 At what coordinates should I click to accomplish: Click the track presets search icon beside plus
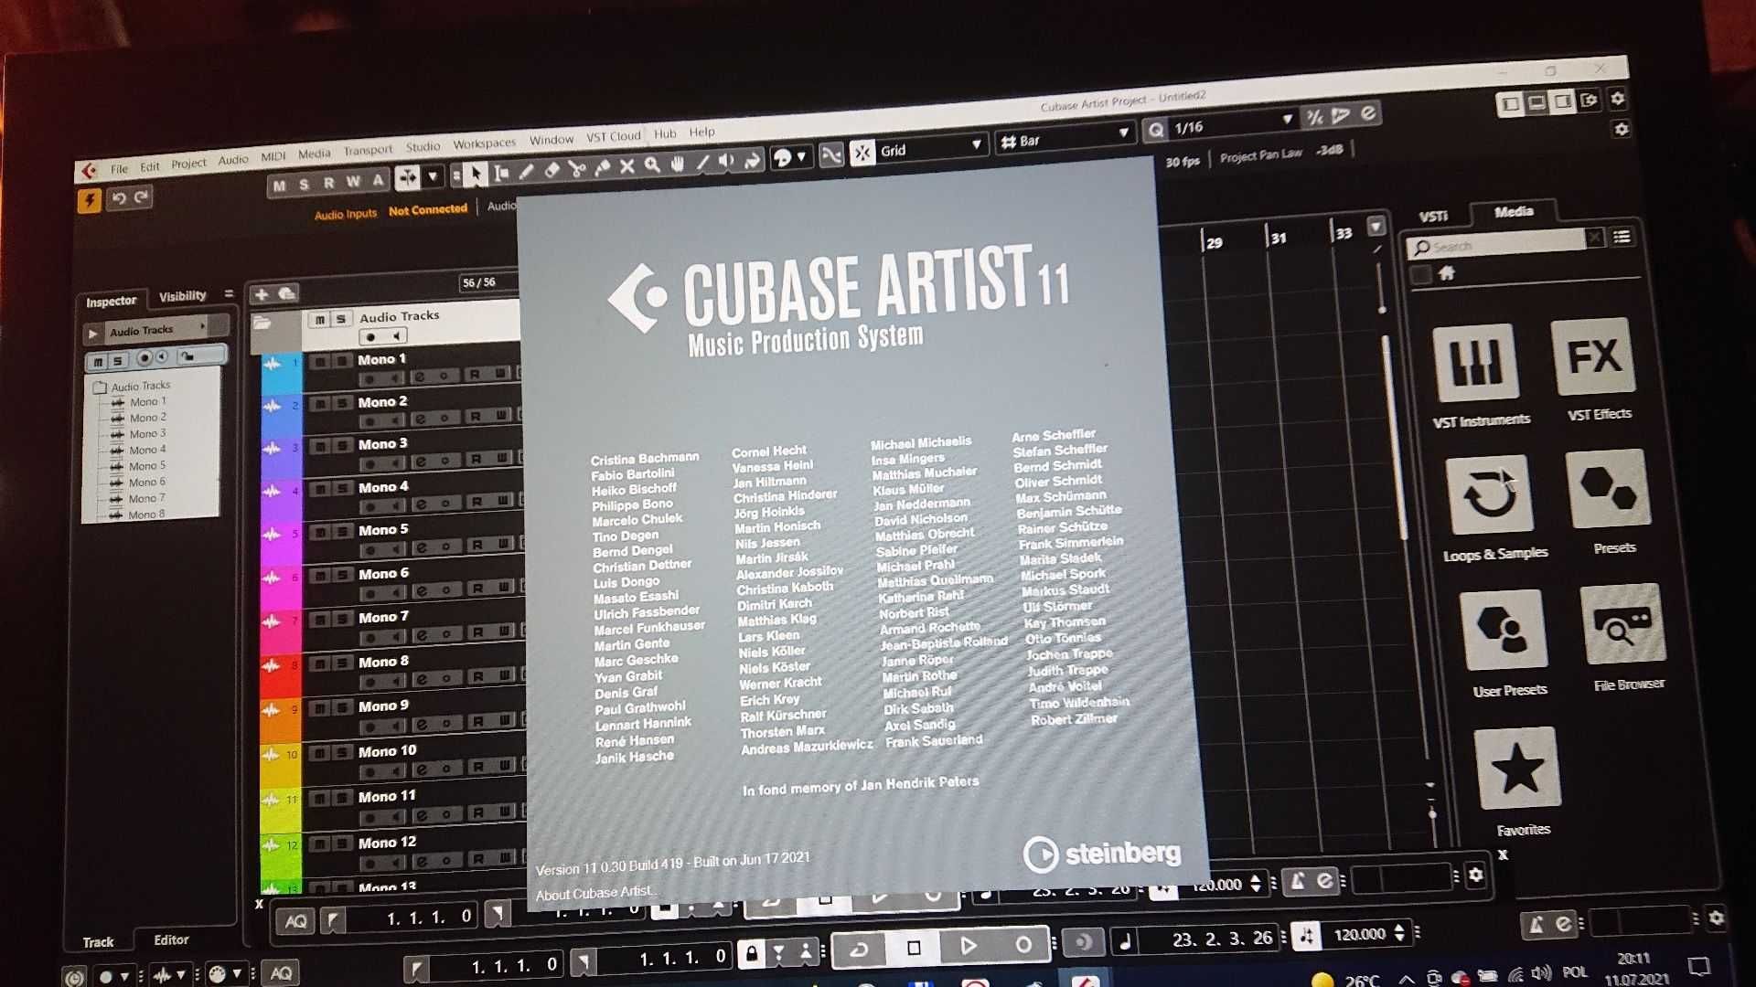287,293
